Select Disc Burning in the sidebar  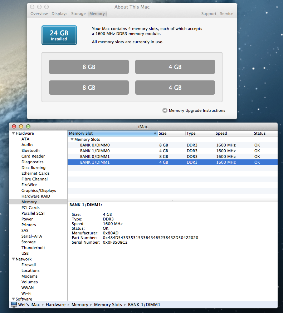(x=33, y=168)
